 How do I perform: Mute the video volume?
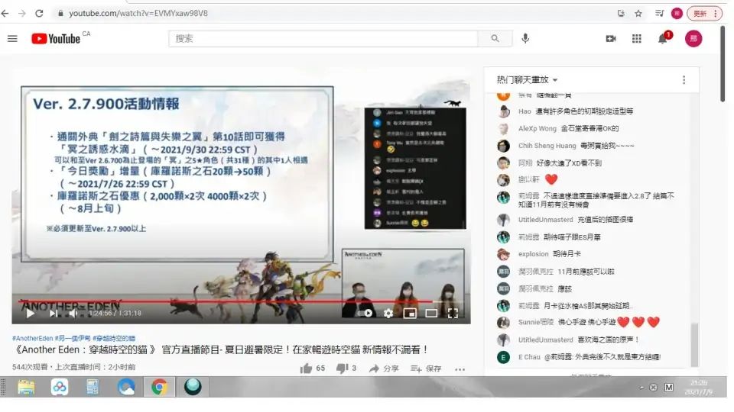[73, 314]
